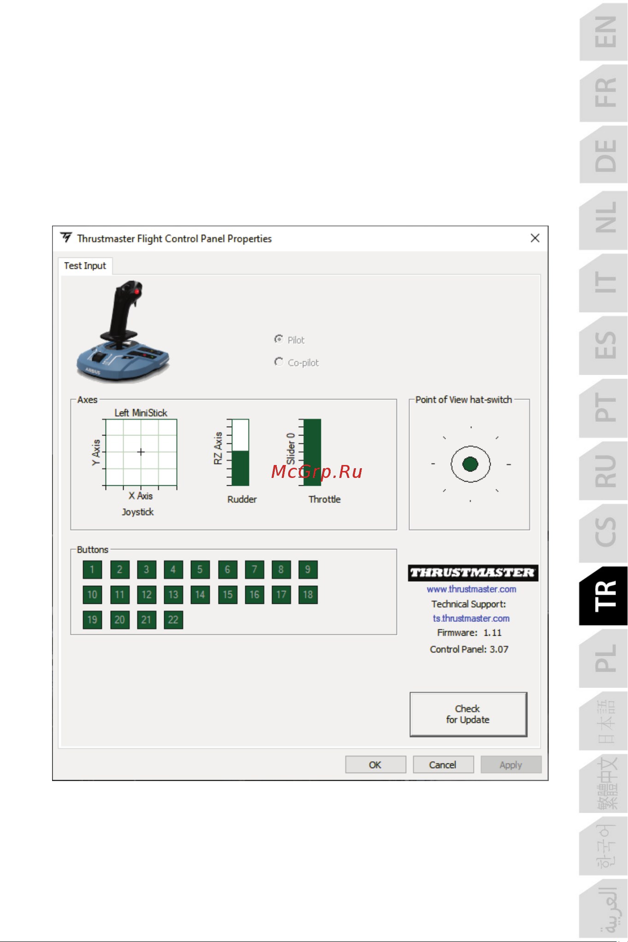Select the PT language tab
The height and width of the screenshot is (942, 628).
point(604,408)
